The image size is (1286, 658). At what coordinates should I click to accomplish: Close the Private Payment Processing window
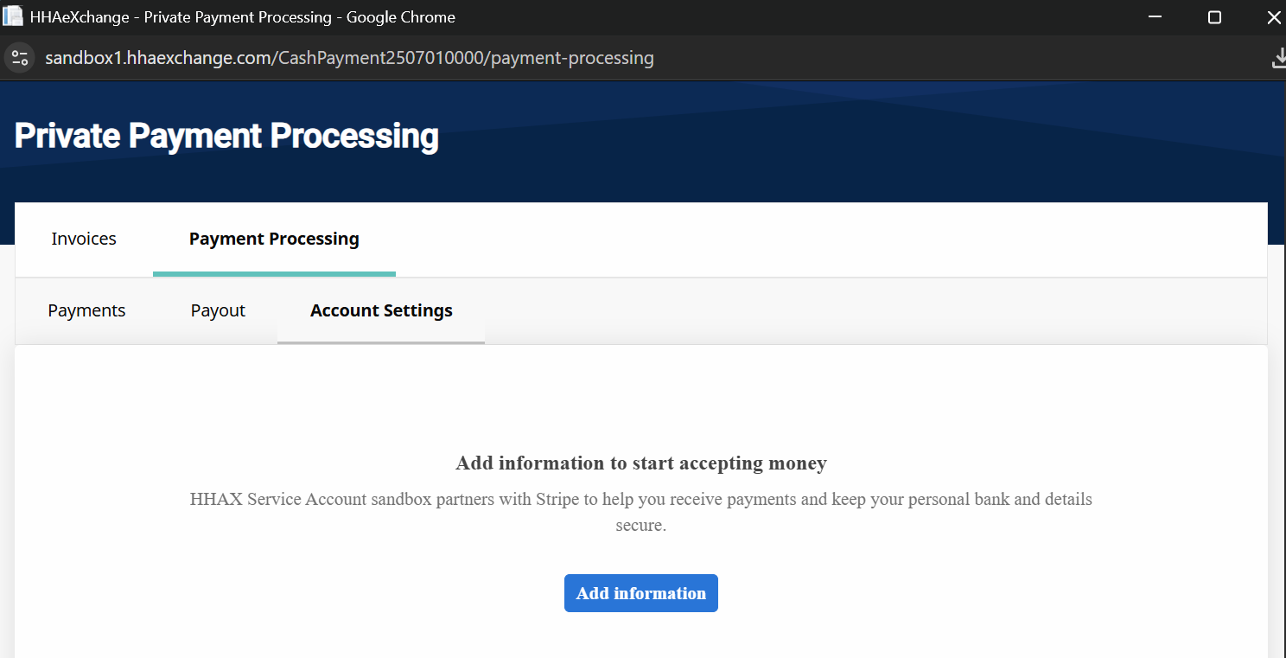pos(1273,17)
